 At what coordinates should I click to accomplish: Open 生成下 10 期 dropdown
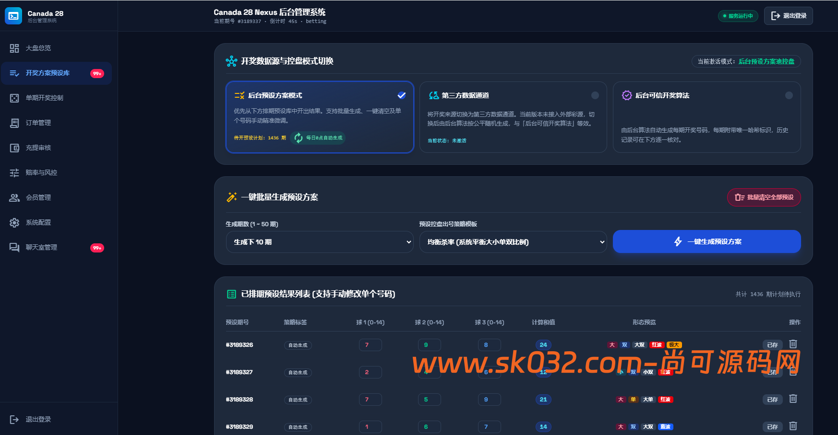[x=320, y=242]
